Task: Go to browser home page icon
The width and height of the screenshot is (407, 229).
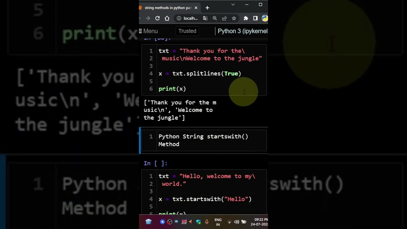Action: point(167,18)
